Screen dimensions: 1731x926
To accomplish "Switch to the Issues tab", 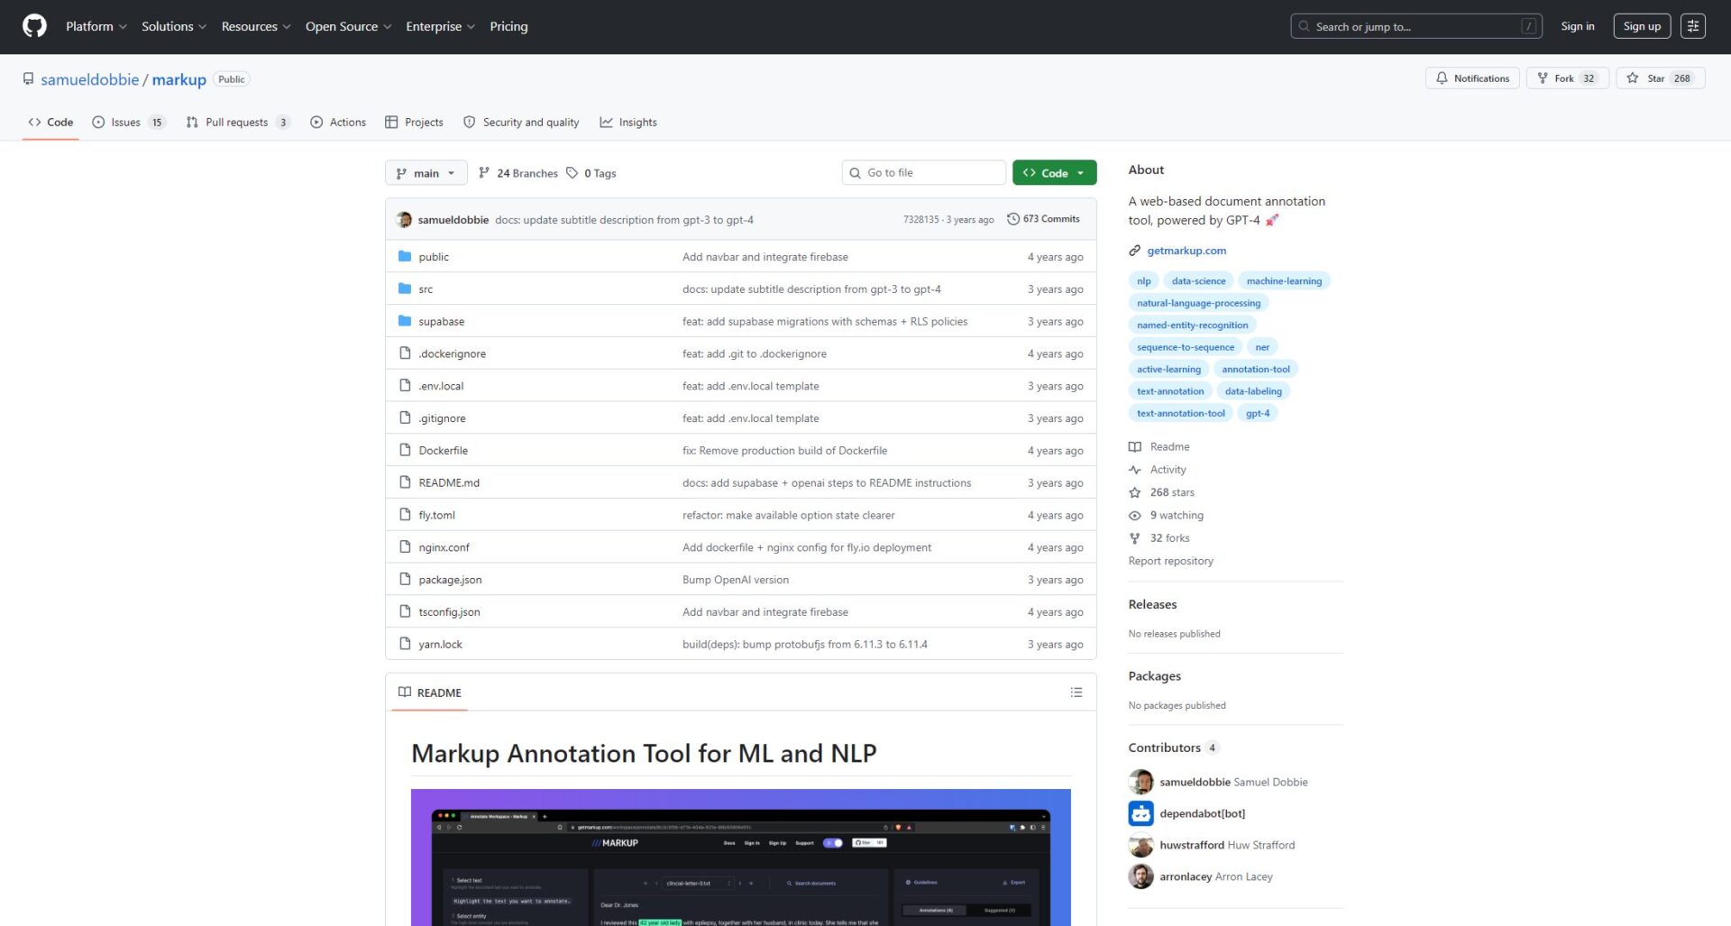I will click(x=129, y=123).
